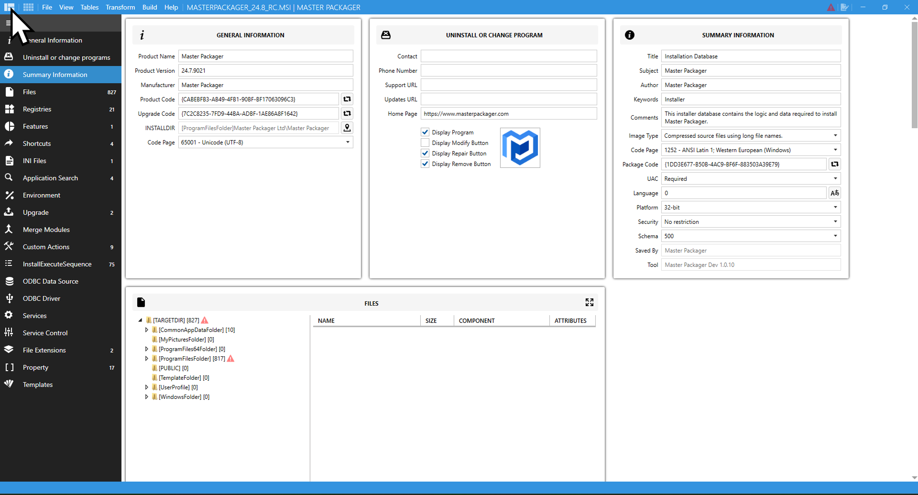
Task: Select the [MyPicturesFolder] tree item
Action: coord(183,340)
